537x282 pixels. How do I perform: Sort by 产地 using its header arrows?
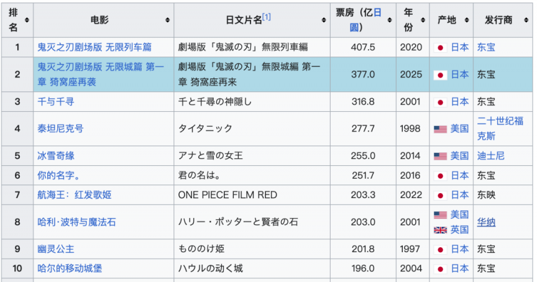467,20
